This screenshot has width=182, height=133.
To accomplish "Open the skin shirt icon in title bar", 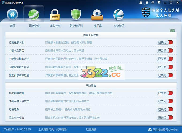I will [x=147, y=3].
